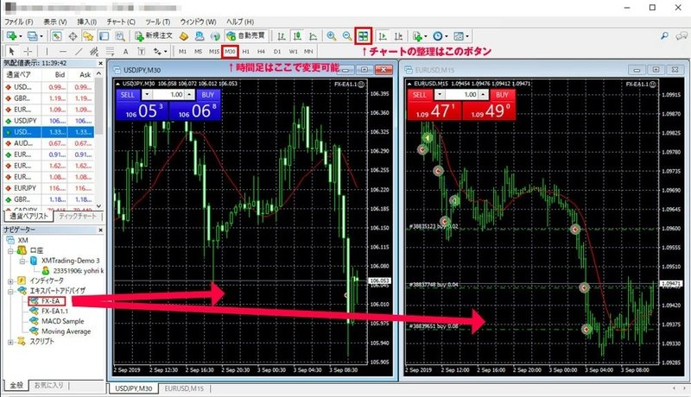The image size is (691, 397).
Task: Select the FX-EA1.1 expert advisor
Action: tap(54, 312)
